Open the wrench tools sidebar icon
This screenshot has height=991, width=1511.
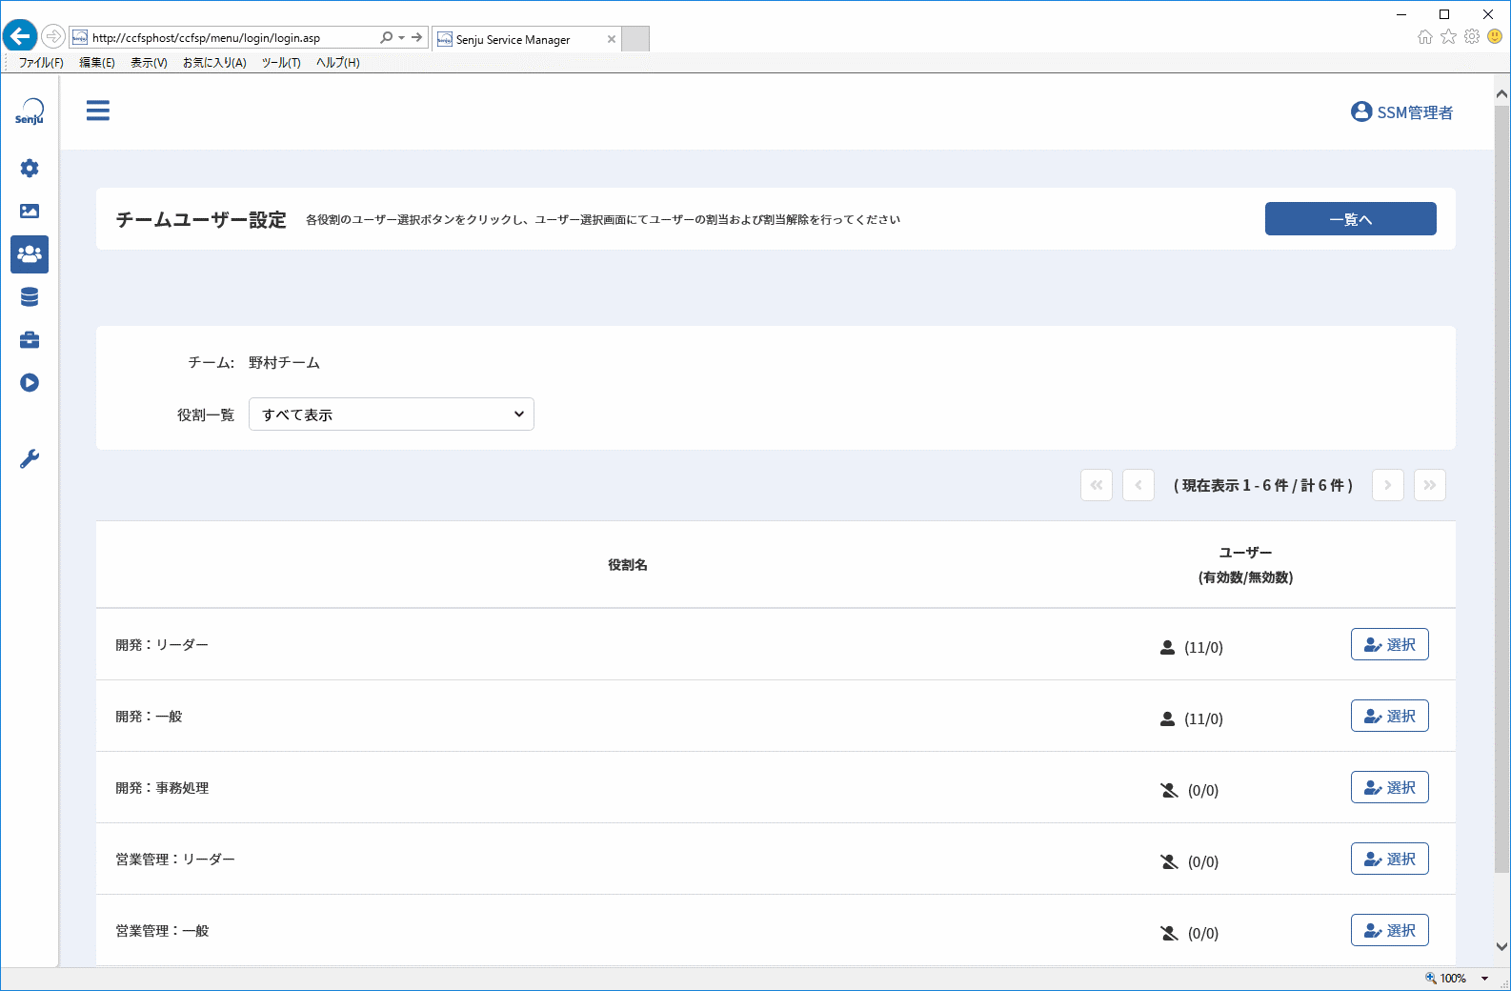pyautogui.click(x=30, y=459)
